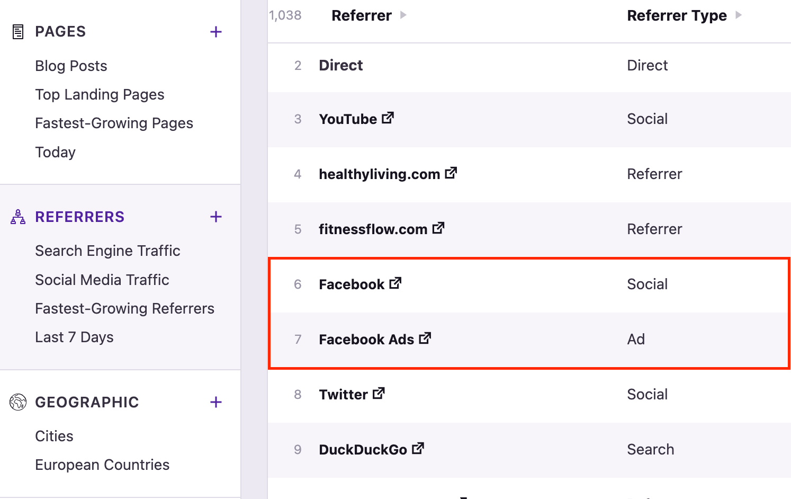Open the external link icon next to Facebook Ads
This screenshot has height=499, width=791.
tap(425, 338)
